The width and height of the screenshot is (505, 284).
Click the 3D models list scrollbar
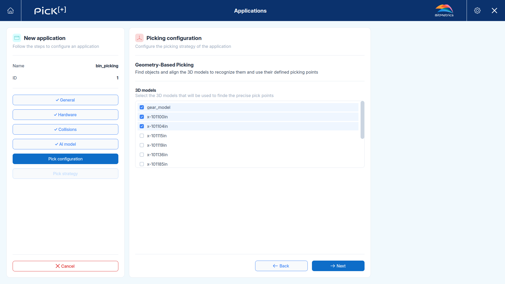(x=362, y=120)
